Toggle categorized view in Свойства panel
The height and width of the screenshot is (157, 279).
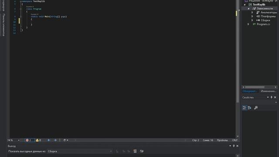click(244, 108)
